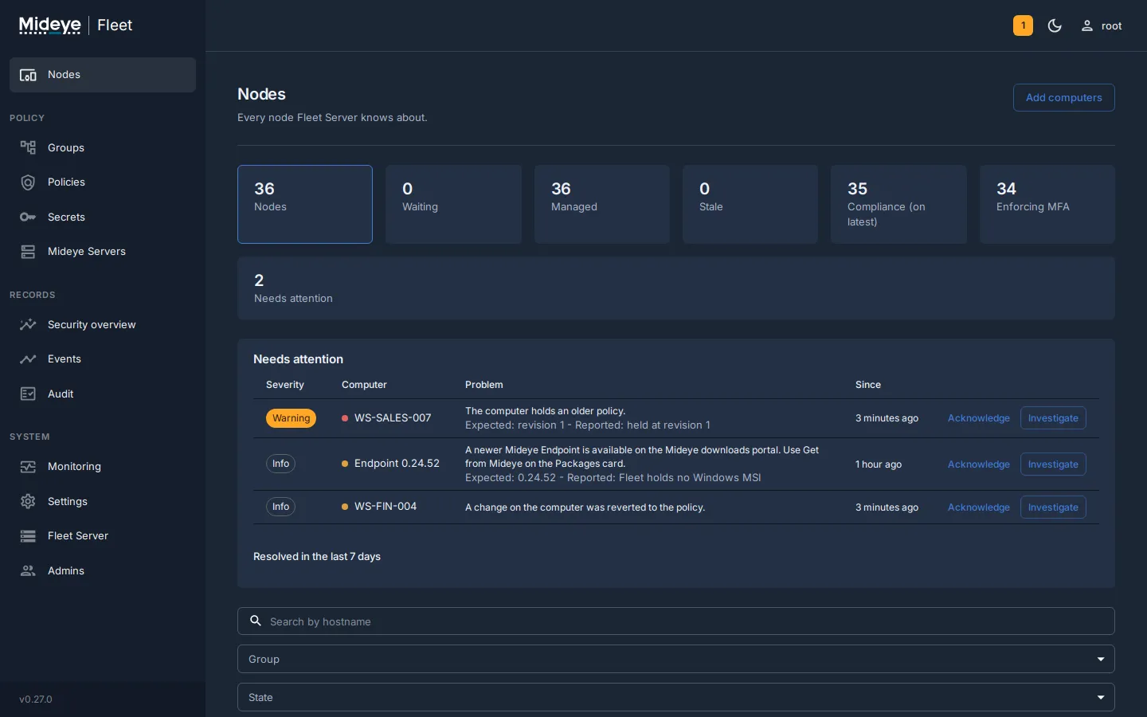Click the Security overview chart icon
This screenshot has height=717, width=1147.
(x=28, y=324)
